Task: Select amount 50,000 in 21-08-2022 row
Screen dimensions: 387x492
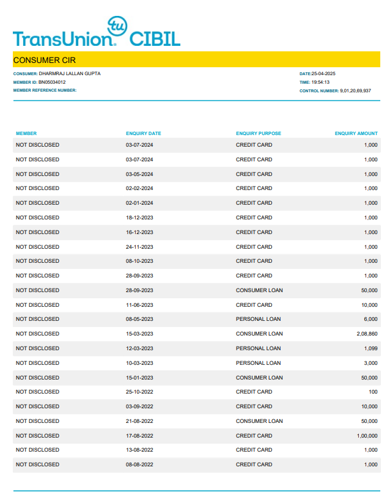Action: [x=369, y=421]
